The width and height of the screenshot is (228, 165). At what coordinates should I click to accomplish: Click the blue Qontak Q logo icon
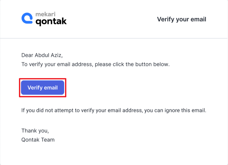(x=27, y=18)
